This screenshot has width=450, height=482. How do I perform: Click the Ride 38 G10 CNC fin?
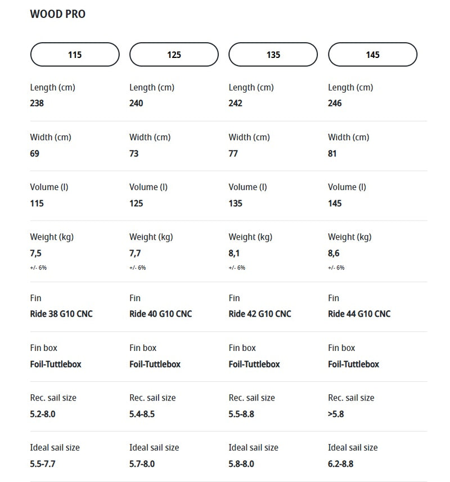[61, 314]
